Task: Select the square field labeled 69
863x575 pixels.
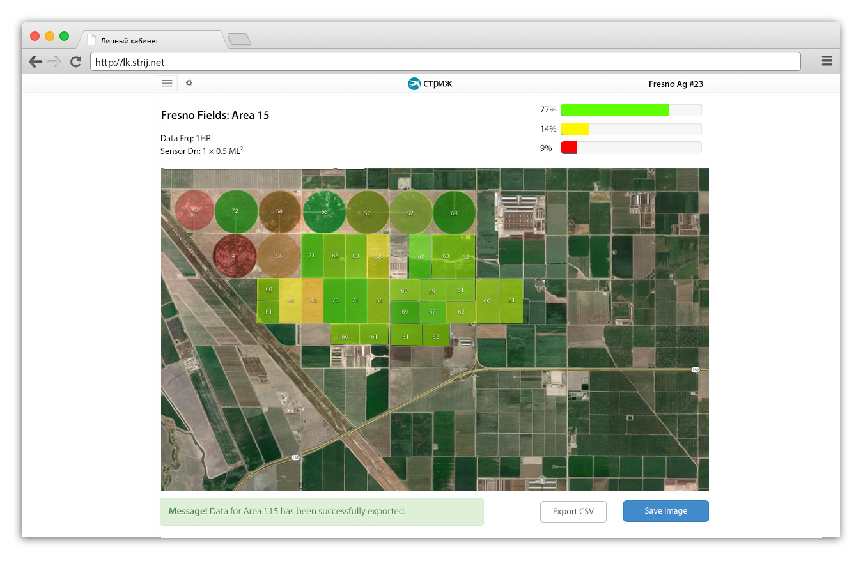Action: [405, 312]
